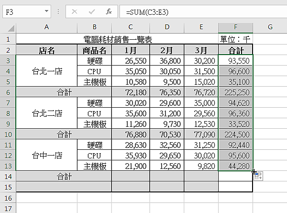
Task: Open the Name Box dropdown arrow
Action: click(x=46, y=11)
